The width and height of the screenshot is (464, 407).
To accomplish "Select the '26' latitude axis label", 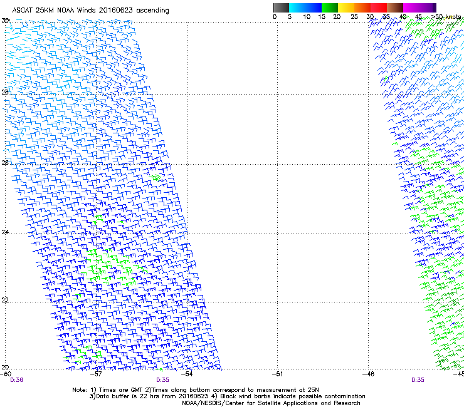I will point(5,162).
